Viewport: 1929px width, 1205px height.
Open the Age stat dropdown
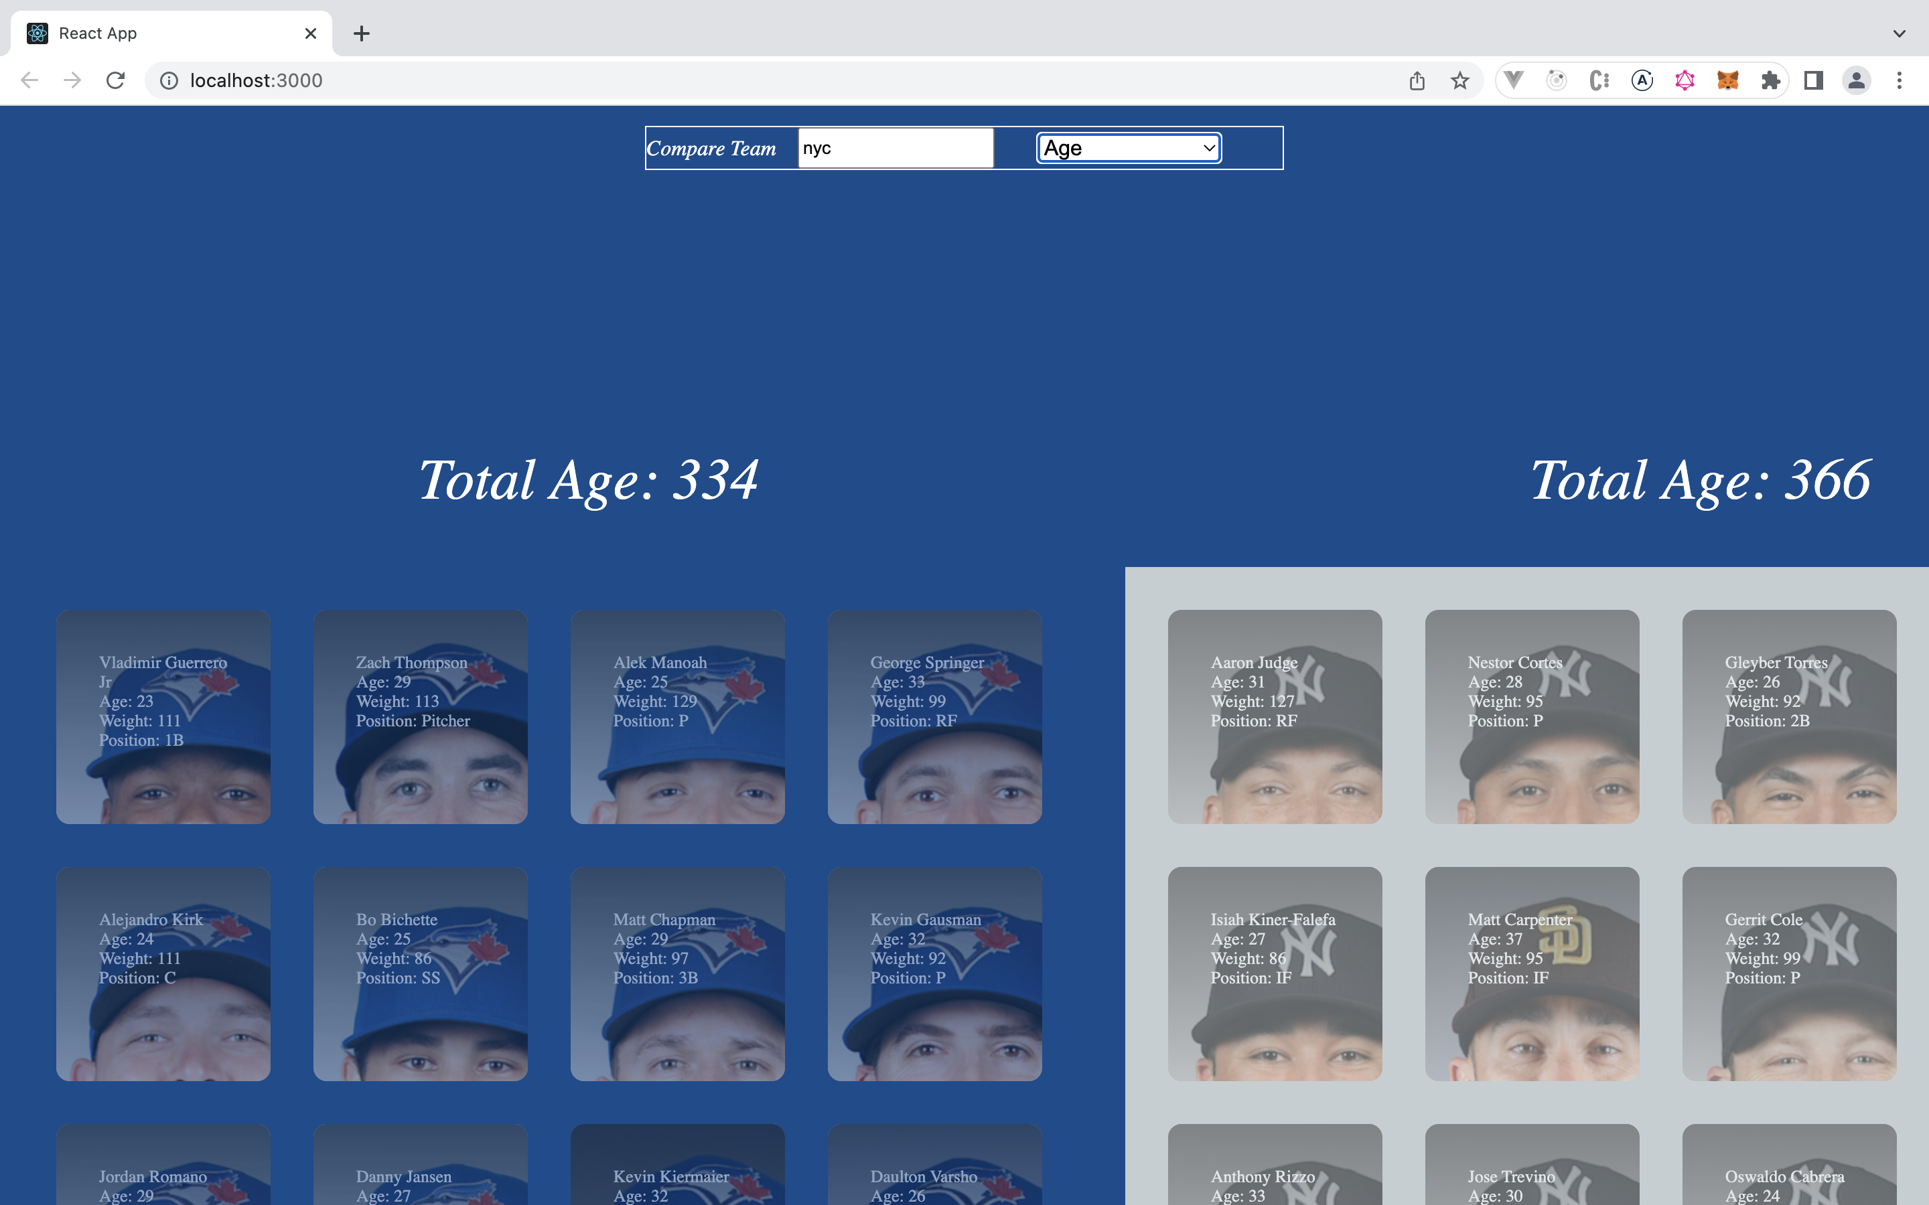[1128, 148]
